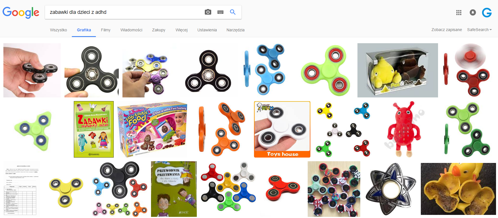Switch to the Zakupy tab
The width and height of the screenshot is (498, 218).
point(159,30)
